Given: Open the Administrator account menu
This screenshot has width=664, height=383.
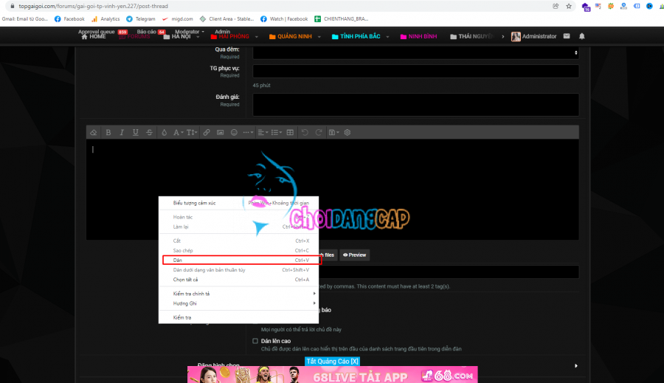Looking at the screenshot, I should pyautogui.click(x=534, y=36).
